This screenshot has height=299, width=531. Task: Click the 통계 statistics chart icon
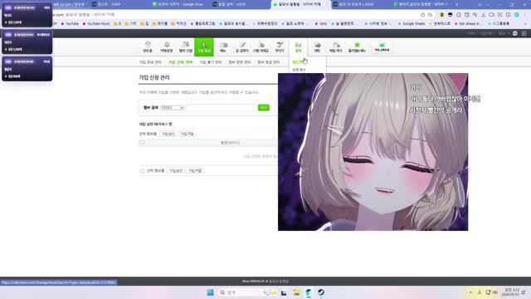point(298,47)
